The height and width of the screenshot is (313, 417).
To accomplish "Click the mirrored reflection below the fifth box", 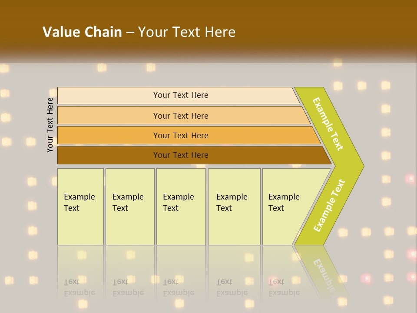I will point(284,287).
